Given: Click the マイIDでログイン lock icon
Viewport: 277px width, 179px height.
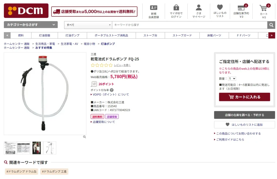Looking at the screenshot, I should coord(177,8).
